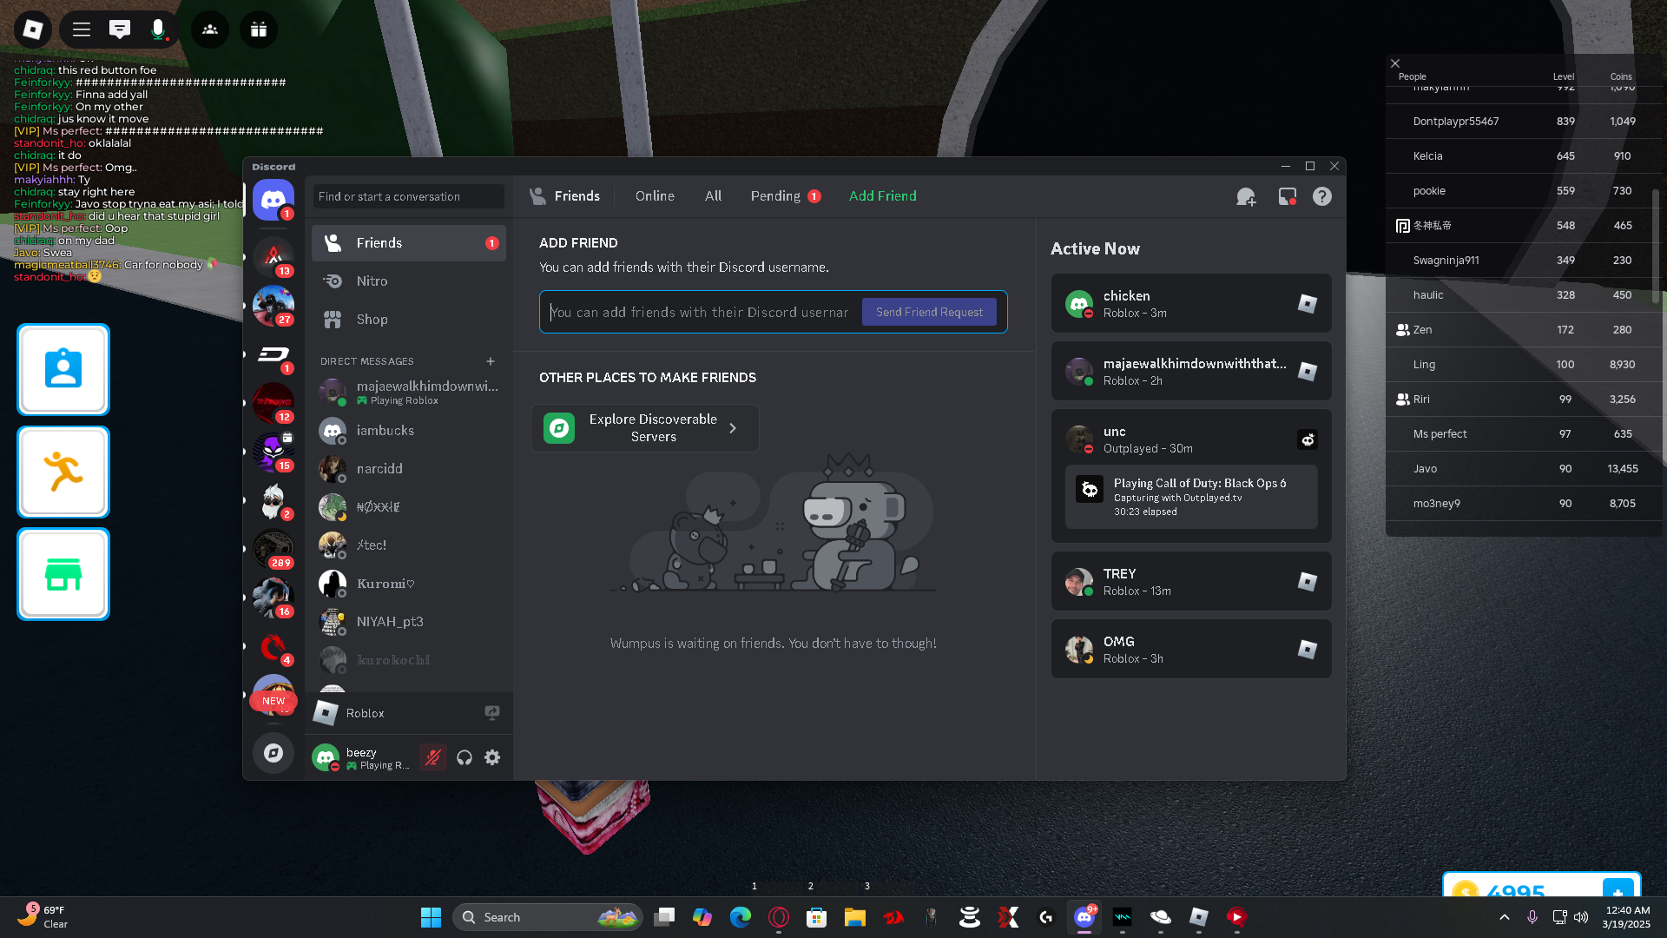Toggle the Roblox chat window icon
This screenshot has height=938, width=1667.
[120, 30]
